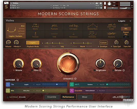Click the next instrument arrow
Screen dimensions: 137x109
click(93, 3)
